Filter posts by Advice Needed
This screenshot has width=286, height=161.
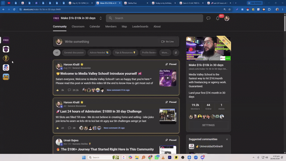coord(99,53)
